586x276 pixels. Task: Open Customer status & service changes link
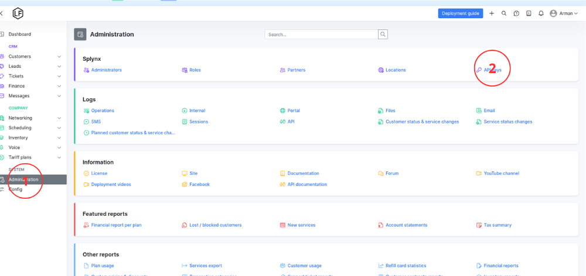[423, 122]
